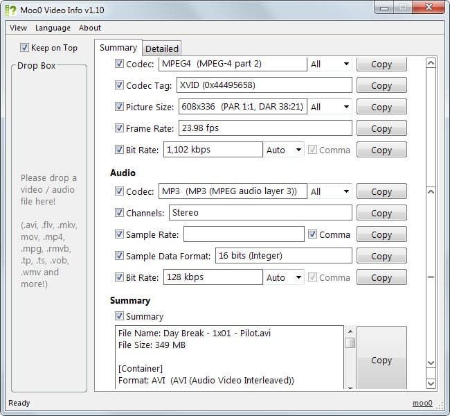
Task: Uncheck the Sample Rate checkbox
Action: pos(119,234)
